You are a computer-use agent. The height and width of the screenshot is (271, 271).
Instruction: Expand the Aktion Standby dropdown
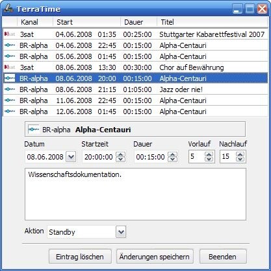coord(121,232)
